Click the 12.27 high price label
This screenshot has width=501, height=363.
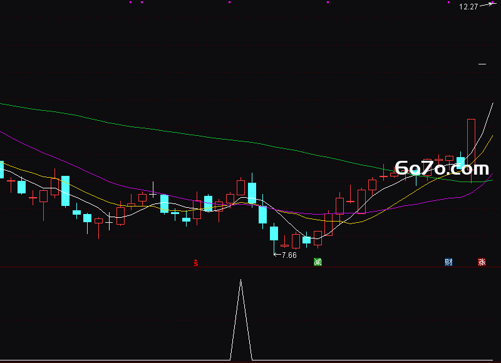[x=468, y=7]
